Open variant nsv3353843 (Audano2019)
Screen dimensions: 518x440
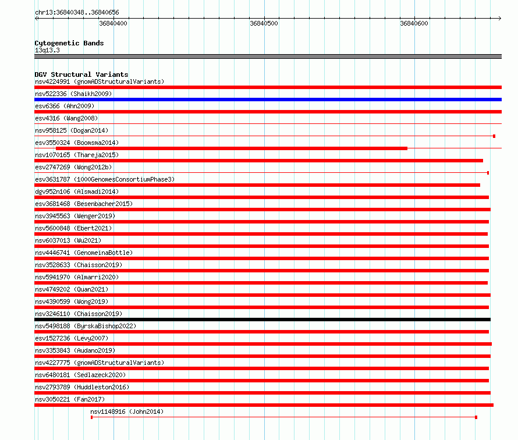click(75, 350)
